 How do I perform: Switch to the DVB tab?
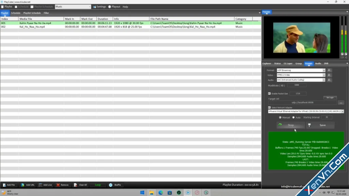tap(326, 64)
